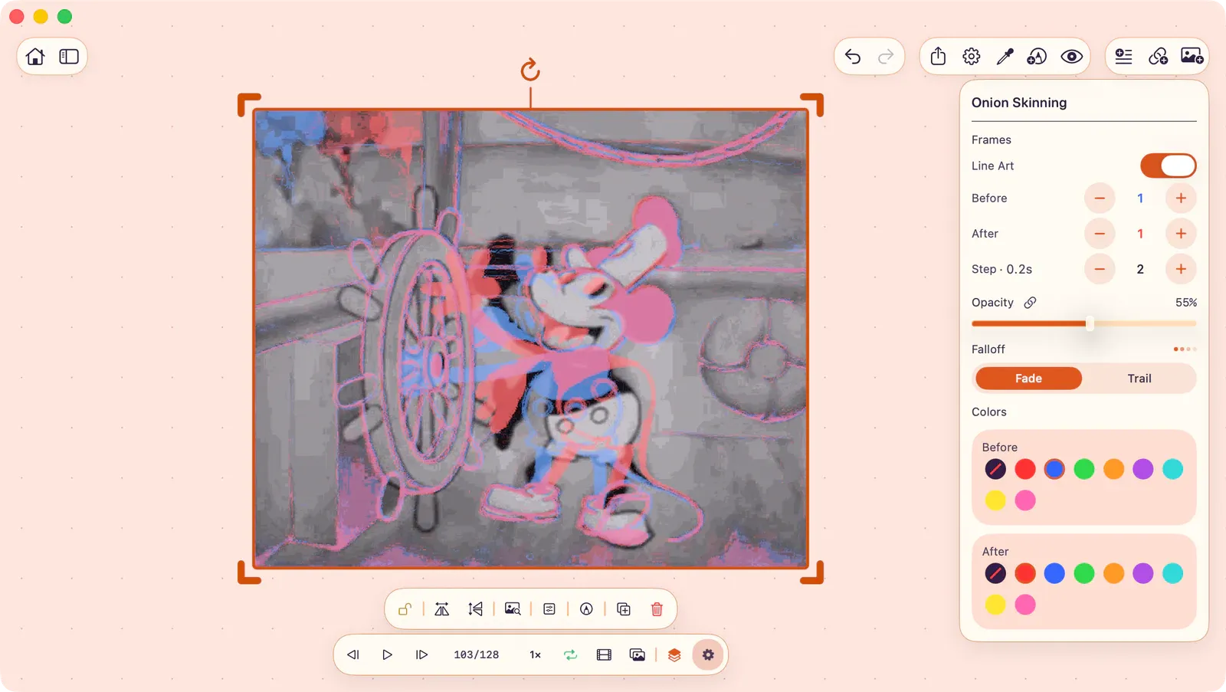The width and height of the screenshot is (1226, 692).
Task: Choose yellow for Before color
Action: click(995, 500)
